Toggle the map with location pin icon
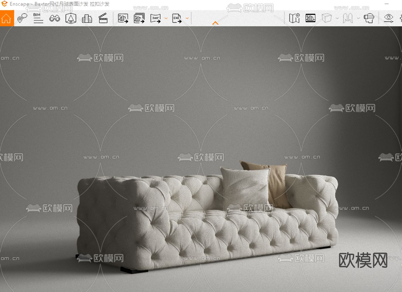 [295, 18]
